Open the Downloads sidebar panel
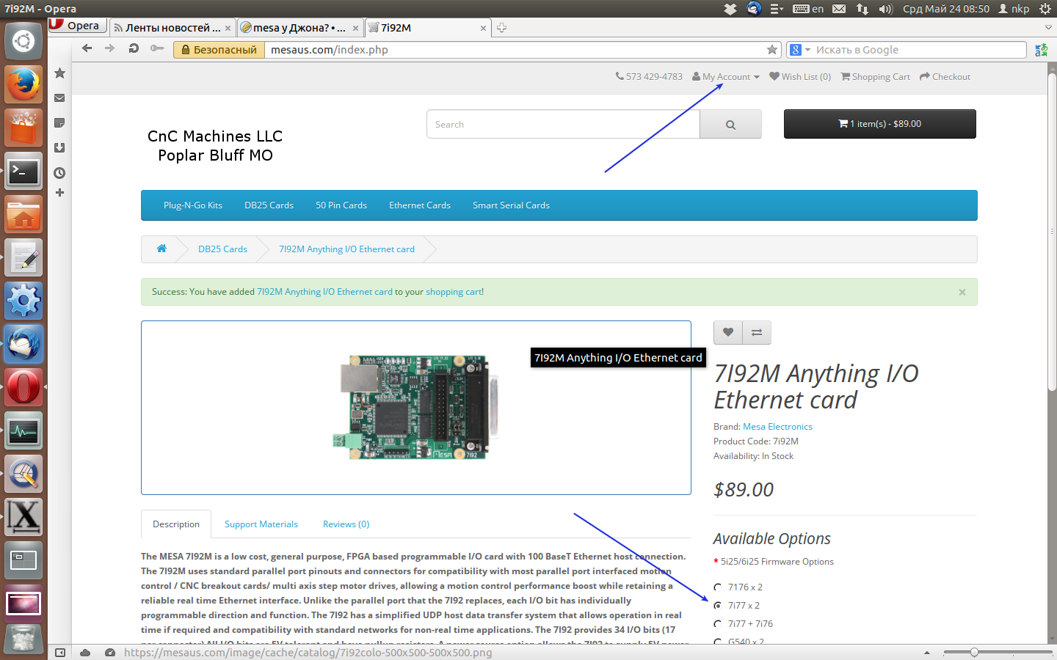 click(x=60, y=147)
